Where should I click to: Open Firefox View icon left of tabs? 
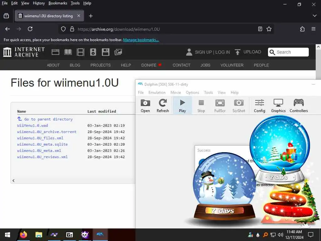[x=6, y=16]
